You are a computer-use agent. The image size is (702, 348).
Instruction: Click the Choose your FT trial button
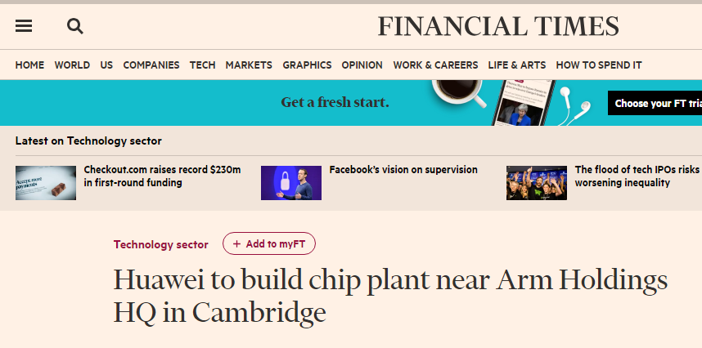(656, 103)
